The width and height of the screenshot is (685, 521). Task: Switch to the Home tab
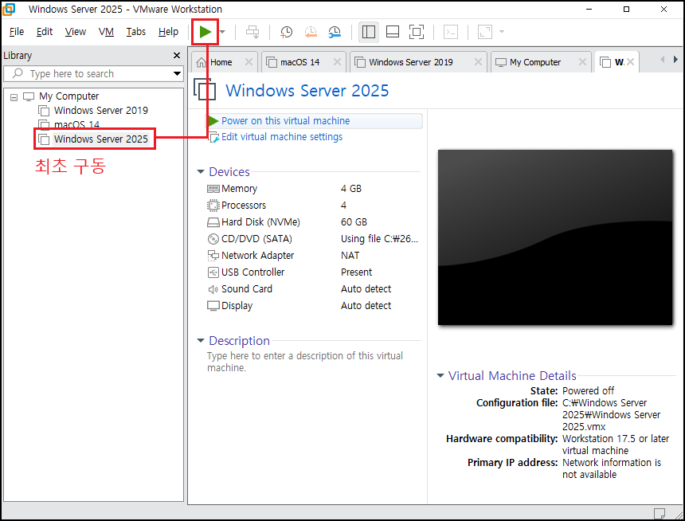click(x=221, y=62)
